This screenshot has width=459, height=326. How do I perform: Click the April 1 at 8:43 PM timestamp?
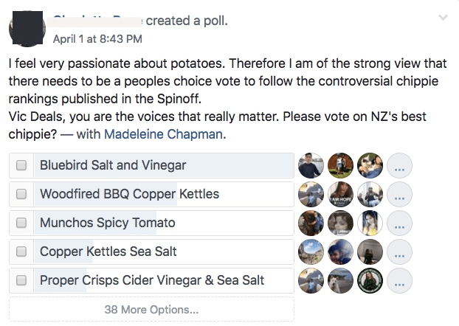pos(97,38)
